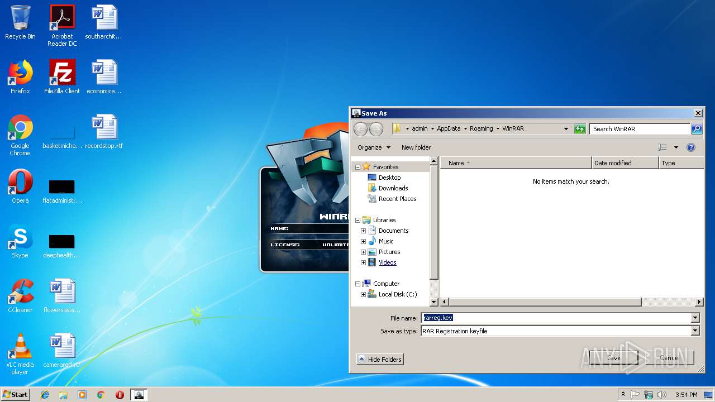Click the Forward navigation arrow in Save As
This screenshot has width=715, height=402.
(x=376, y=129)
